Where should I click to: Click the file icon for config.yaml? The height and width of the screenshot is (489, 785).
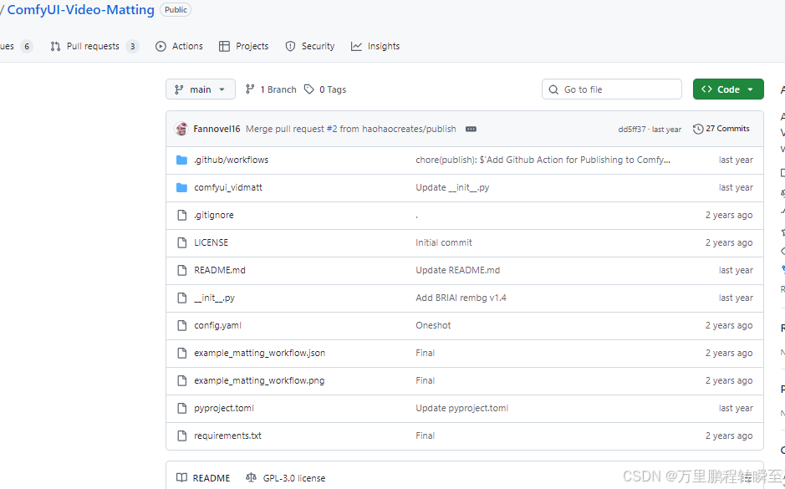coord(182,325)
